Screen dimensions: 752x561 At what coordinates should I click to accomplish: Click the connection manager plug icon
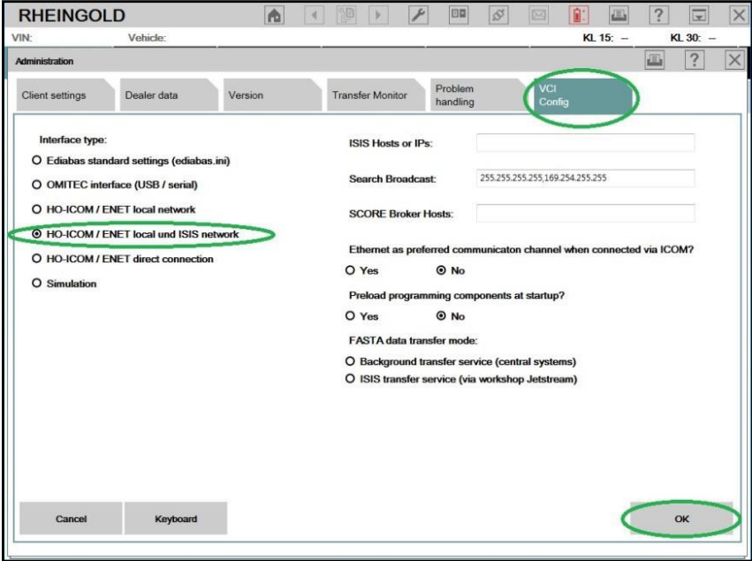tap(498, 15)
